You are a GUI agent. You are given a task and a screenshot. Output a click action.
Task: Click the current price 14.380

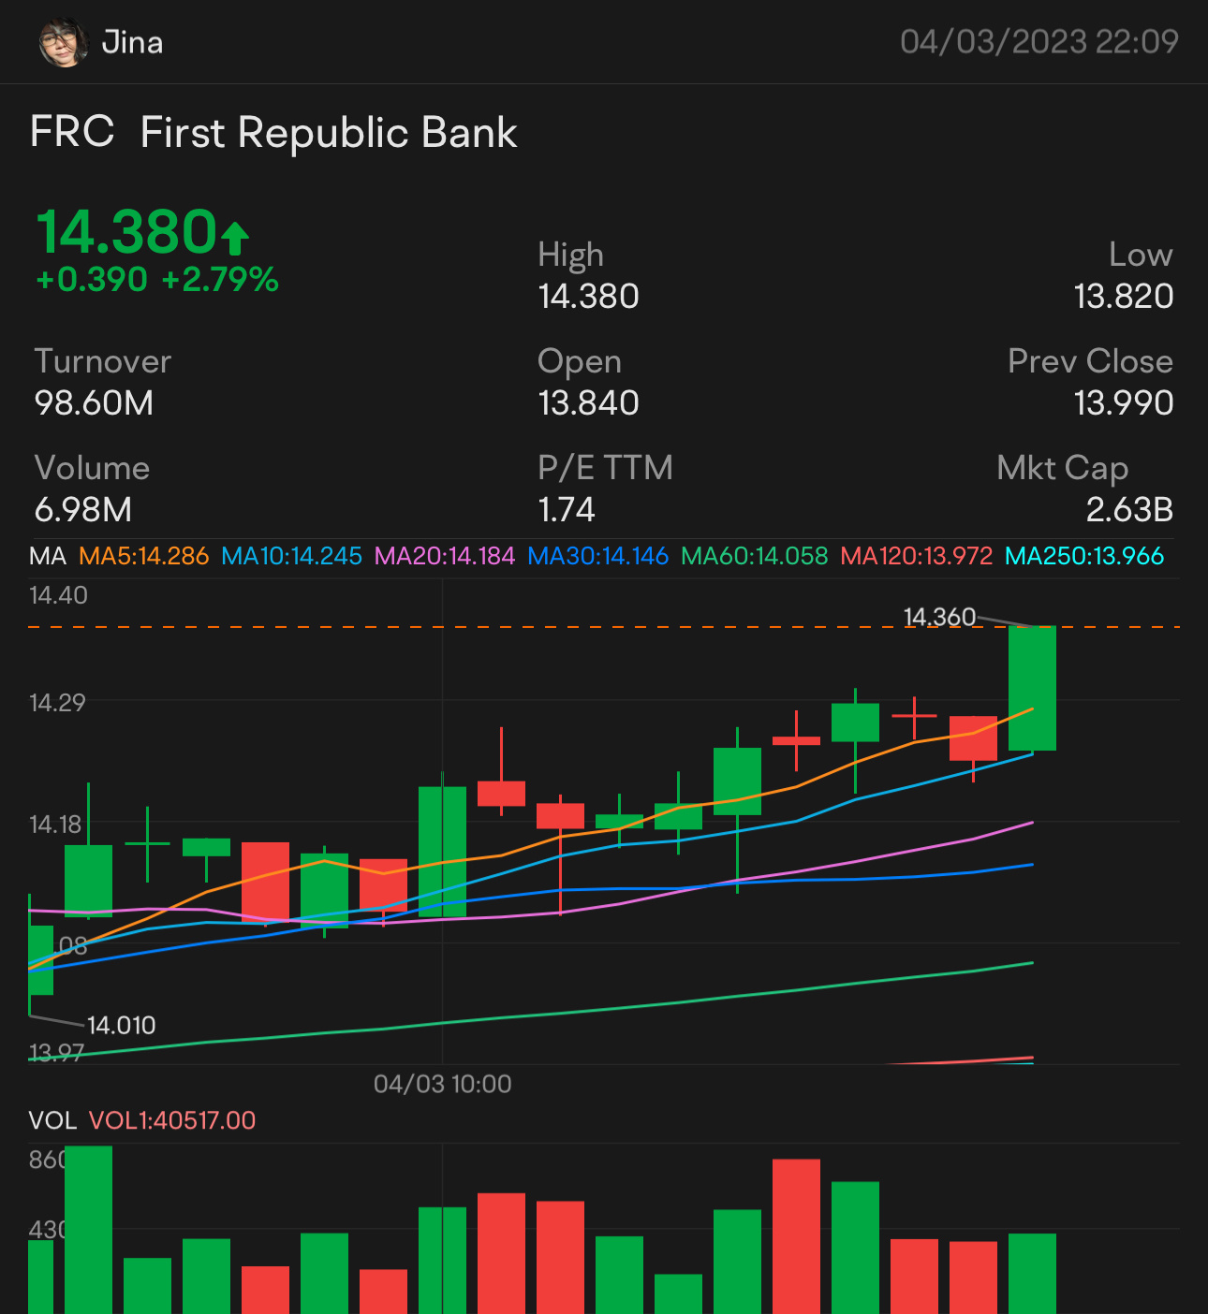point(127,232)
